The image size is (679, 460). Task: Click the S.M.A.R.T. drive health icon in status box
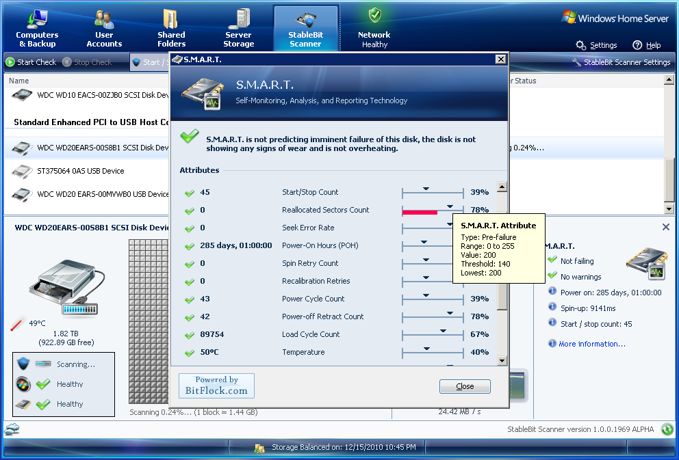click(x=23, y=405)
